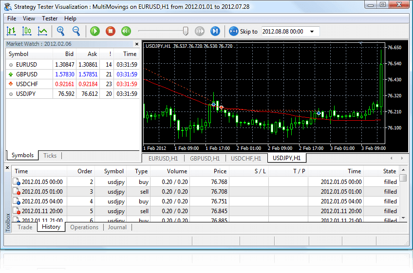The width and height of the screenshot is (413, 273).
Task: Click the Ask column header
Action: tap(88, 54)
